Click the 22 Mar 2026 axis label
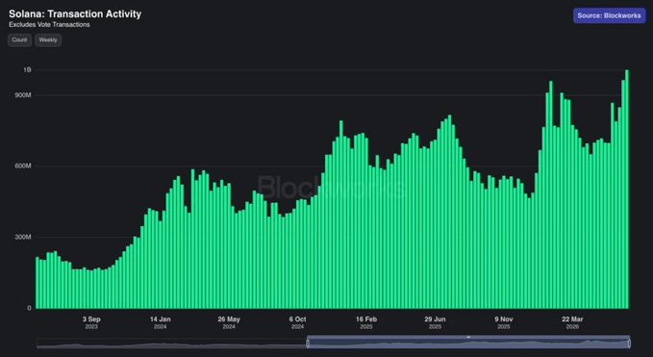This screenshot has width=653, height=357. pyautogui.click(x=572, y=322)
